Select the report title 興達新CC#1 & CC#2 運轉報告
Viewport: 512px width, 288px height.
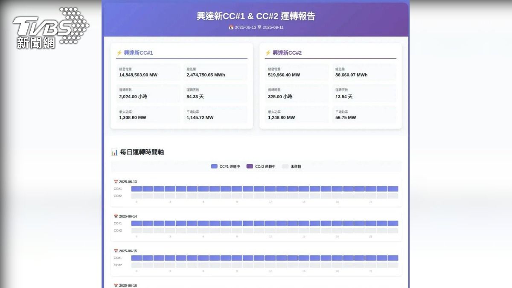(256, 16)
